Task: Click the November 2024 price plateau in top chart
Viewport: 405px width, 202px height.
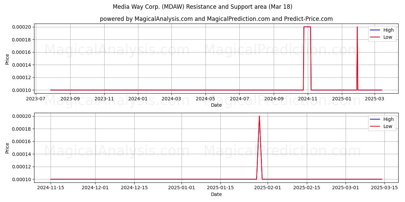Action: tap(307, 27)
